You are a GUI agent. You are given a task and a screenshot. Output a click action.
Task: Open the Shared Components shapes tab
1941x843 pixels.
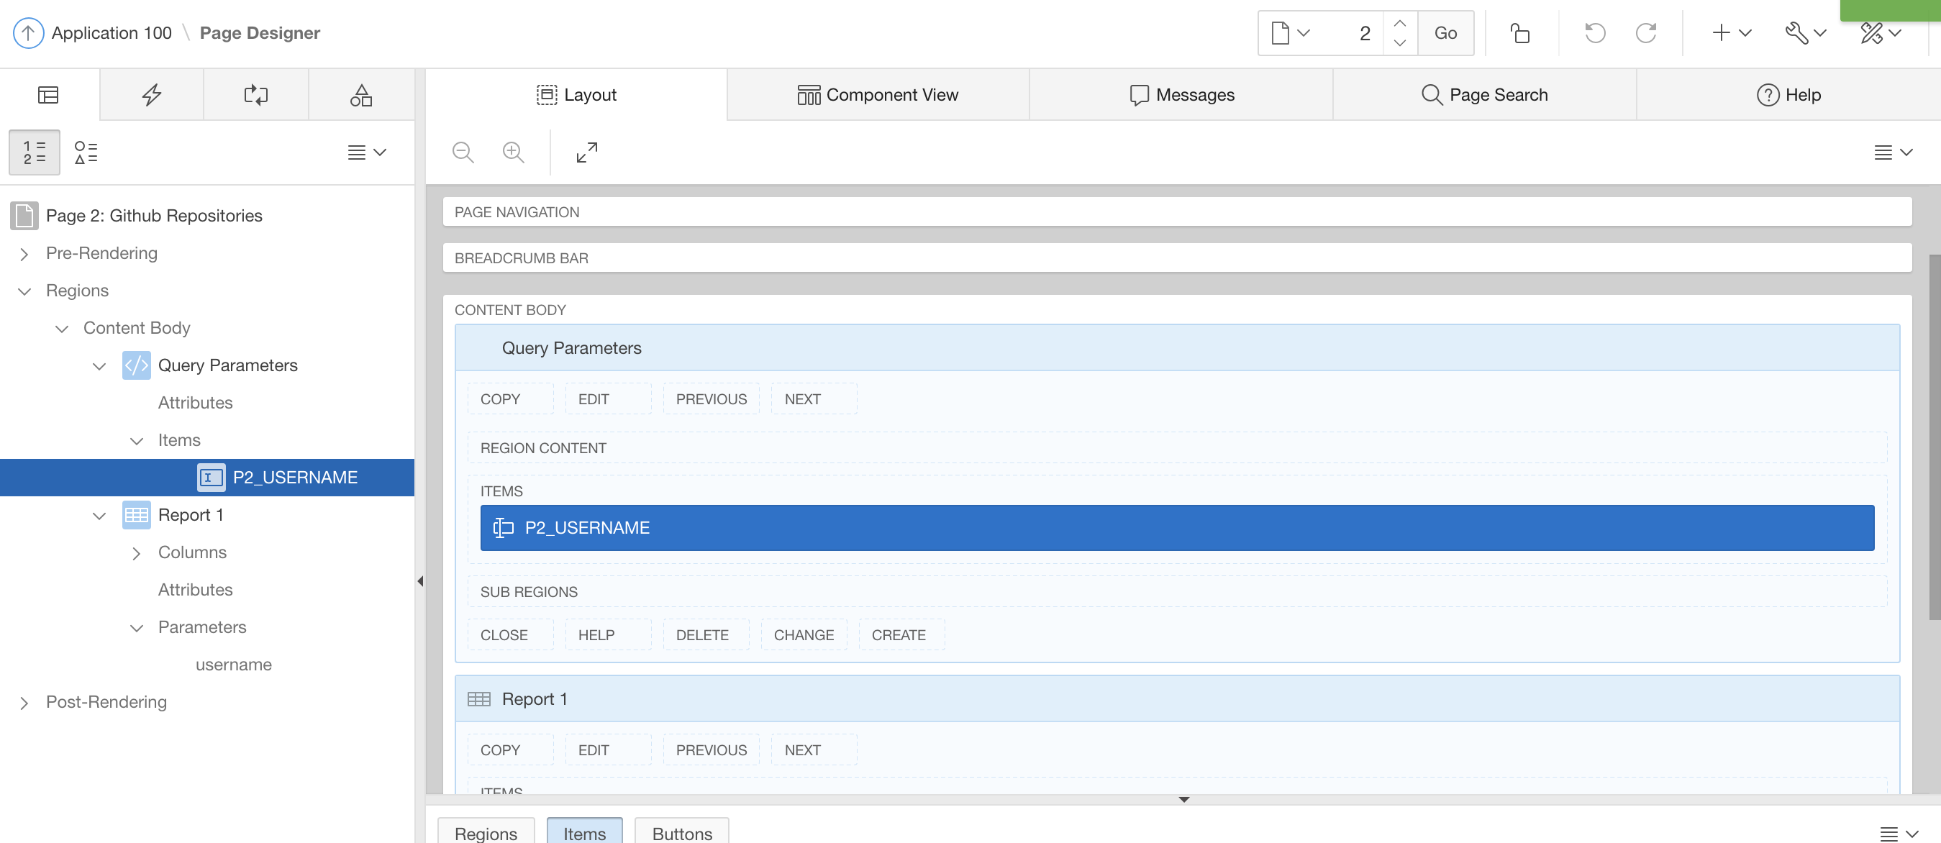(x=361, y=95)
